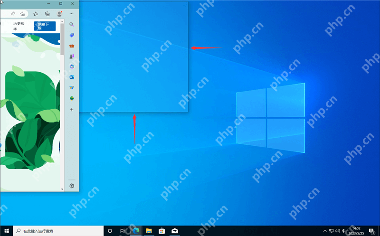Open the Tools briefcase icon in sidebar
Image resolution: width=380 pixels, height=236 pixels.
click(x=72, y=46)
